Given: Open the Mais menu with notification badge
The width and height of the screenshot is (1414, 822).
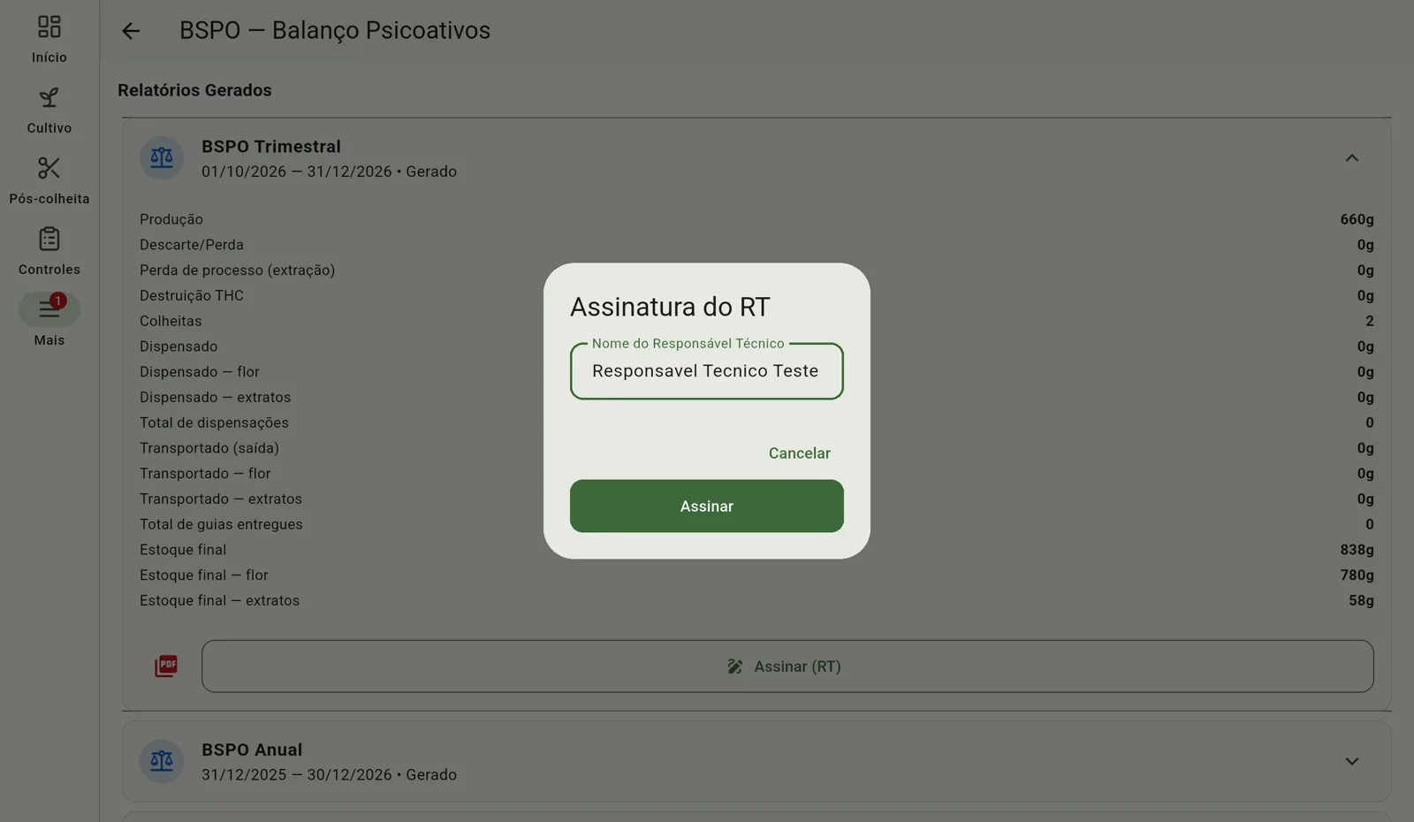Looking at the screenshot, I should point(49,309).
